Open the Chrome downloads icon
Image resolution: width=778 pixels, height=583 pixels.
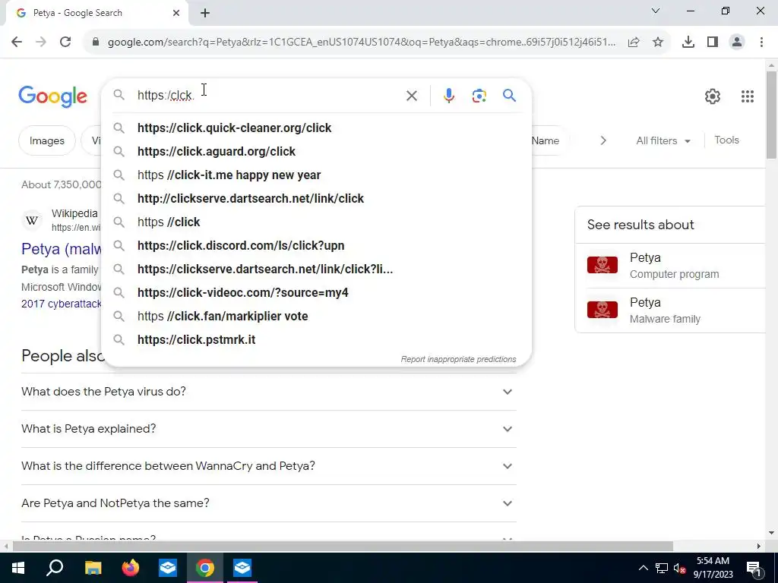(x=688, y=43)
